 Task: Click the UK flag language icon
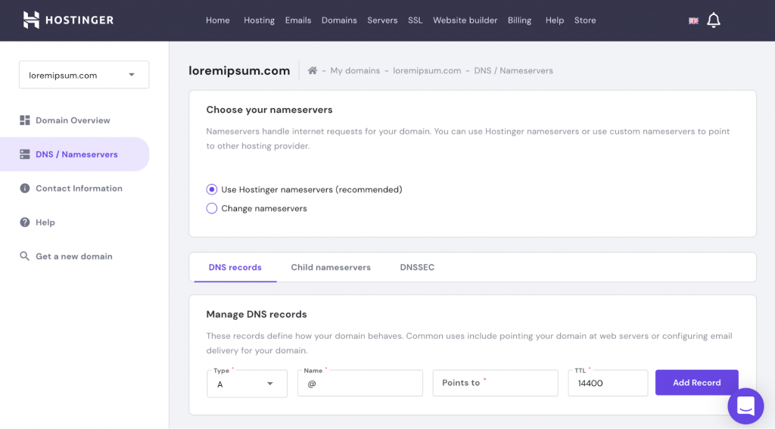click(x=693, y=21)
